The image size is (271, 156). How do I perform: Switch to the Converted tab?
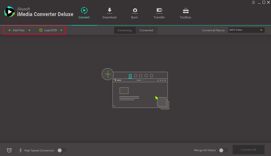pos(146,30)
